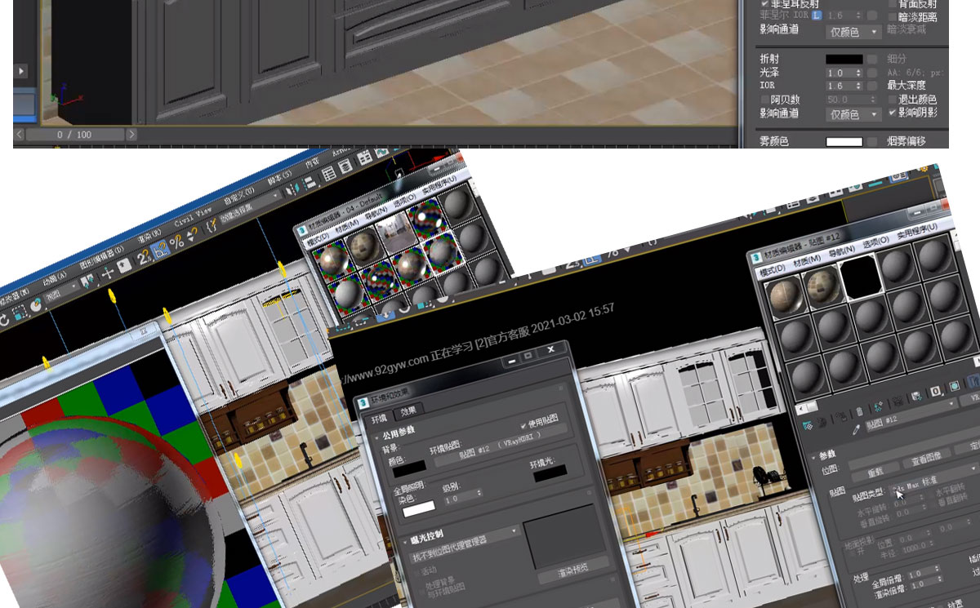Open the 影响通道 dropdown beside 影响阴影
This screenshot has height=608, width=980.
[853, 114]
